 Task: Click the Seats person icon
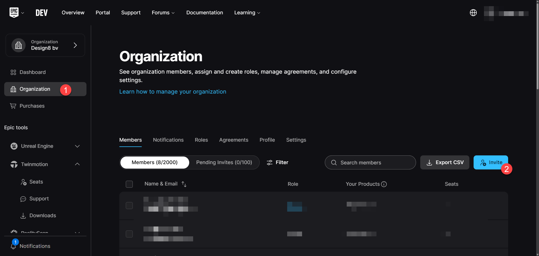coord(24,182)
